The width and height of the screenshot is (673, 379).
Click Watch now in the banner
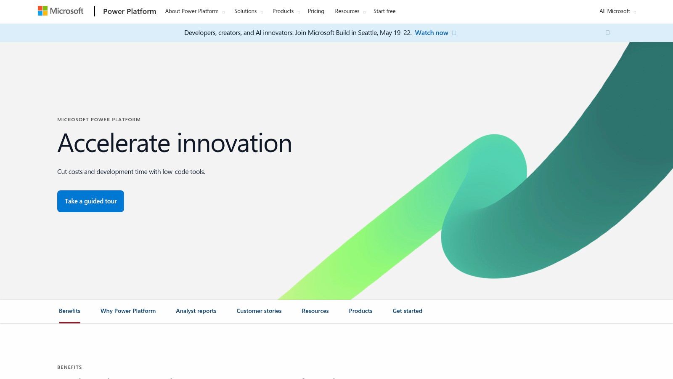pyautogui.click(x=432, y=33)
